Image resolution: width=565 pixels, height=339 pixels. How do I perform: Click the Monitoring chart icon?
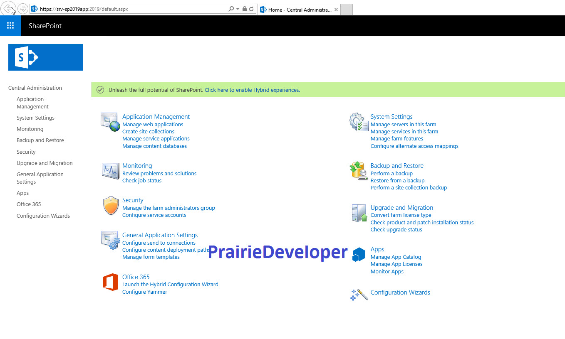click(110, 171)
